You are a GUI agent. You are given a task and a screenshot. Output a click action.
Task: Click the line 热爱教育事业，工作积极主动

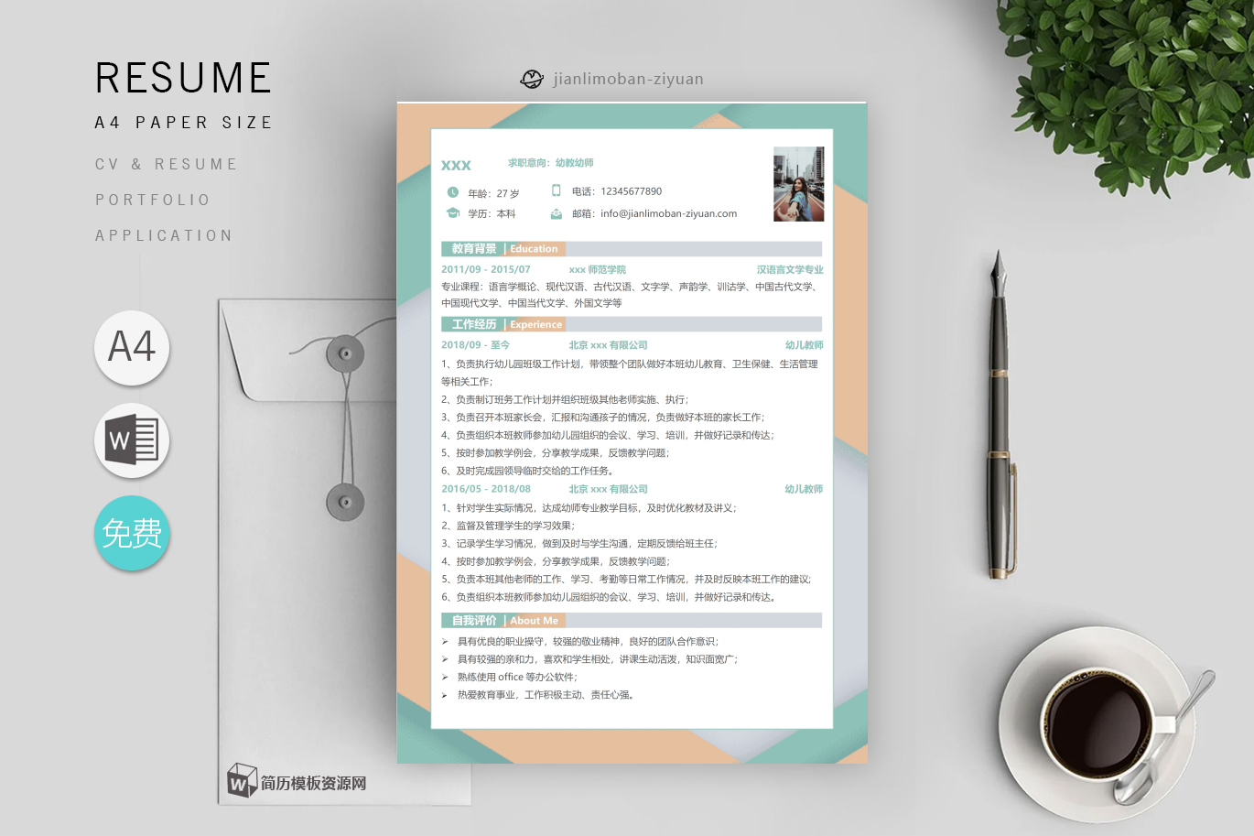pos(546,695)
